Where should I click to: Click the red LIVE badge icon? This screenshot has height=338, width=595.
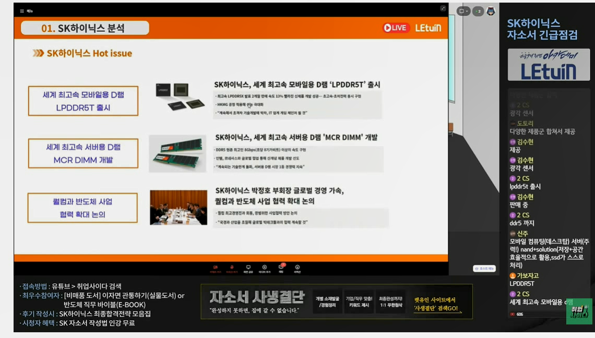click(396, 28)
